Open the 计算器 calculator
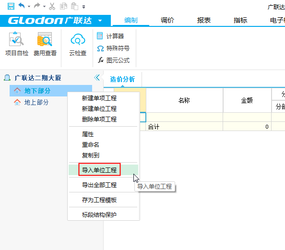Image resolution: width=285 pixels, height=250 pixels. 110,36
